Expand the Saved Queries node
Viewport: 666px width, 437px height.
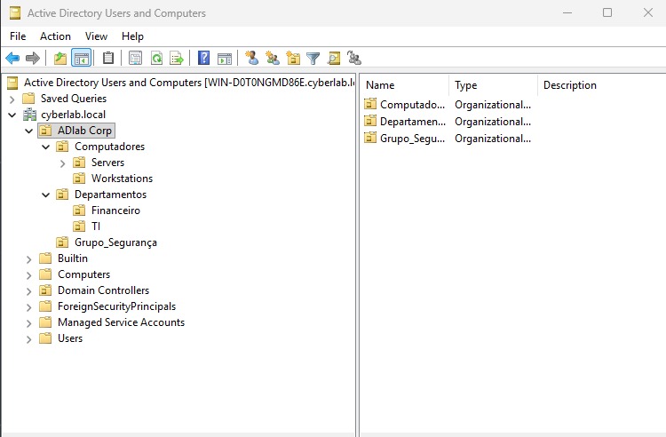click(12, 99)
